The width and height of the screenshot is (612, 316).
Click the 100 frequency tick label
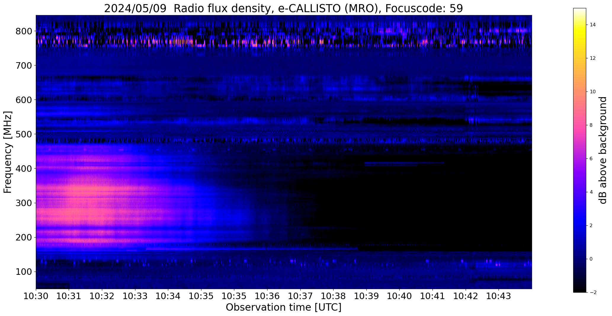pos(24,272)
